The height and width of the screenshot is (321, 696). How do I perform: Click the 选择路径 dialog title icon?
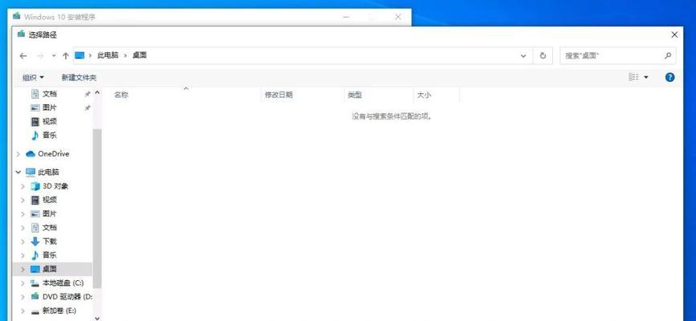(20, 35)
